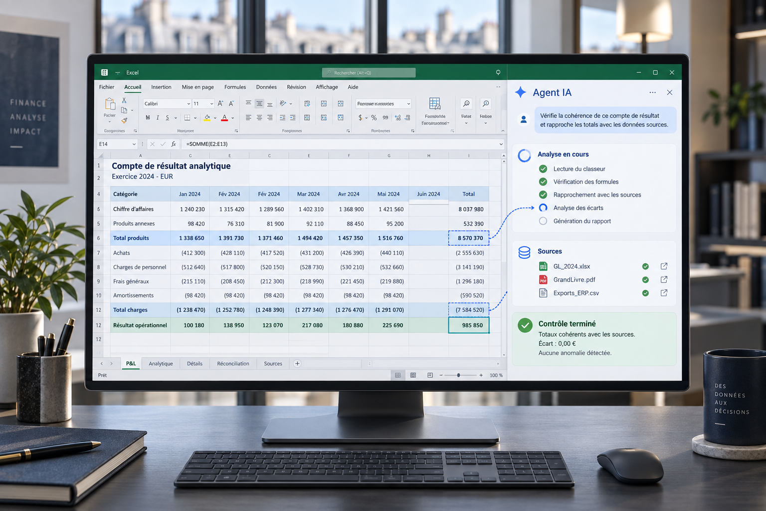Switch to Page Layout view in the status bar

[413, 375]
